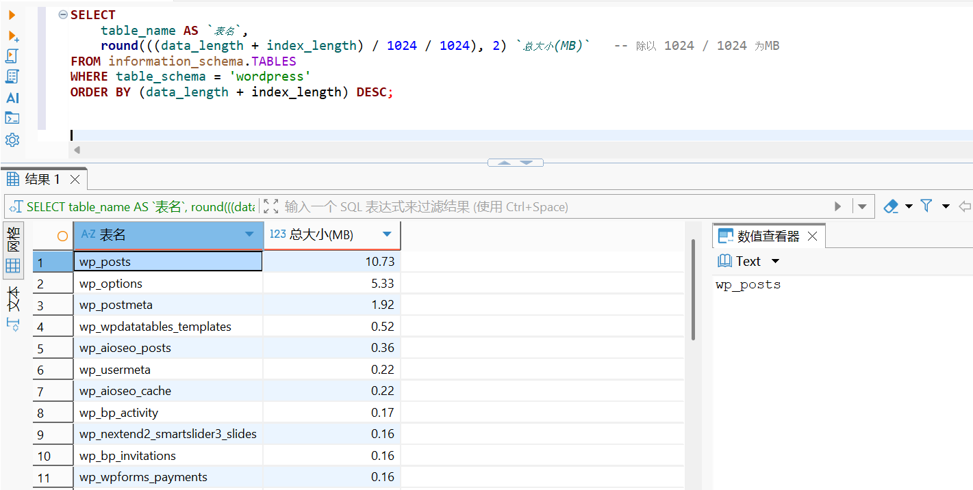Place cursor on the WHERE table_schema line

(x=190, y=76)
